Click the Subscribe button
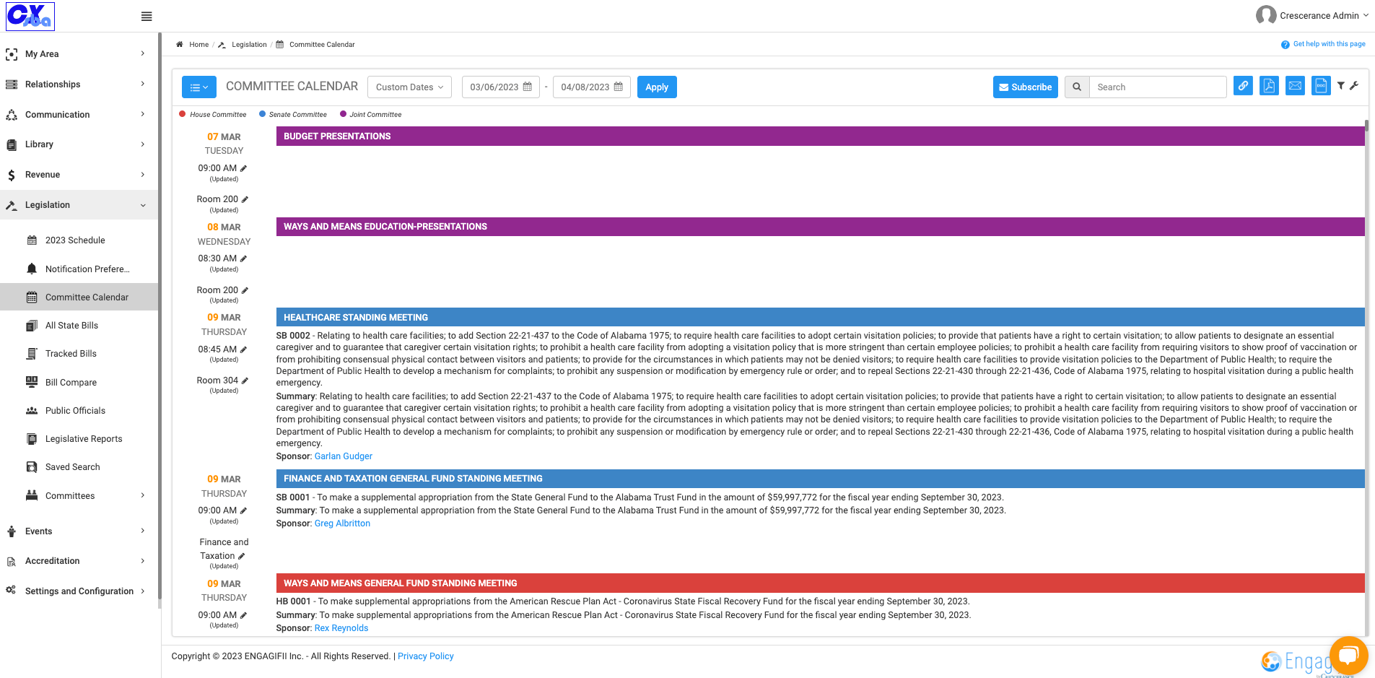1375x678 pixels. [1025, 87]
